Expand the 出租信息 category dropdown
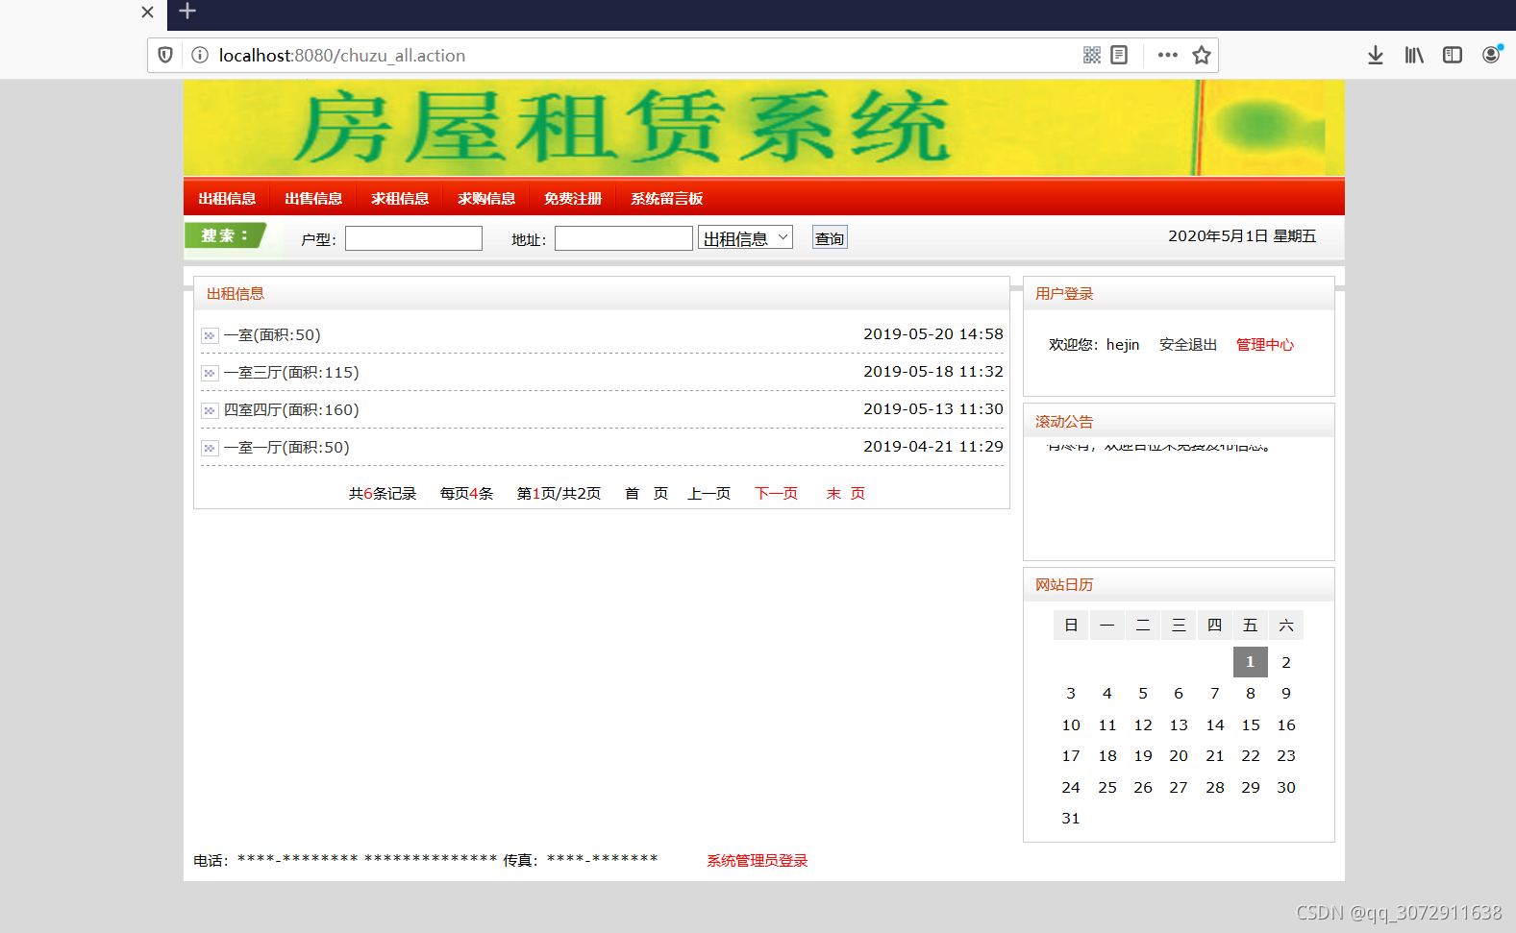 point(745,237)
